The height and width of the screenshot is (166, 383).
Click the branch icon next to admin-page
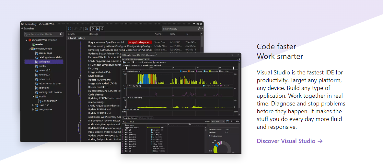pos(36,53)
